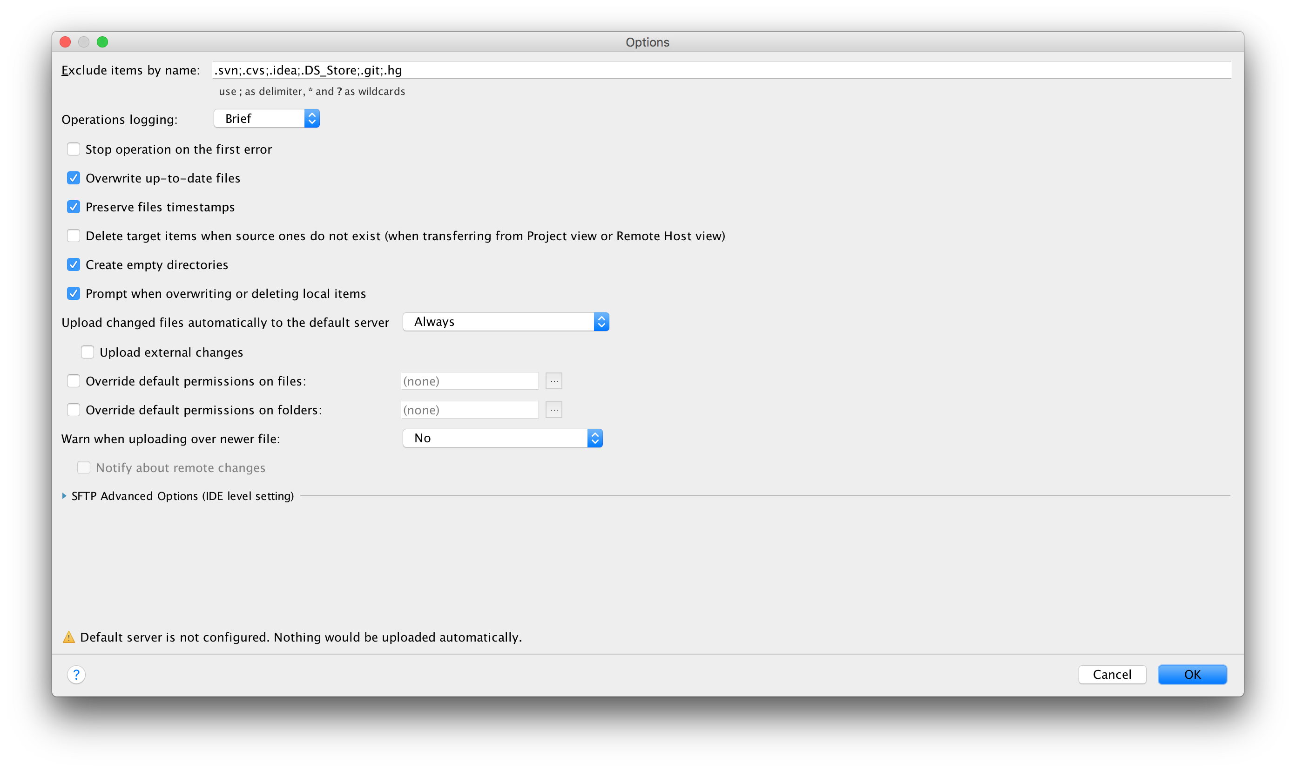The height and width of the screenshot is (771, 1296).
Task: Uncheck Create empty directories
Action: coord(74,265)
